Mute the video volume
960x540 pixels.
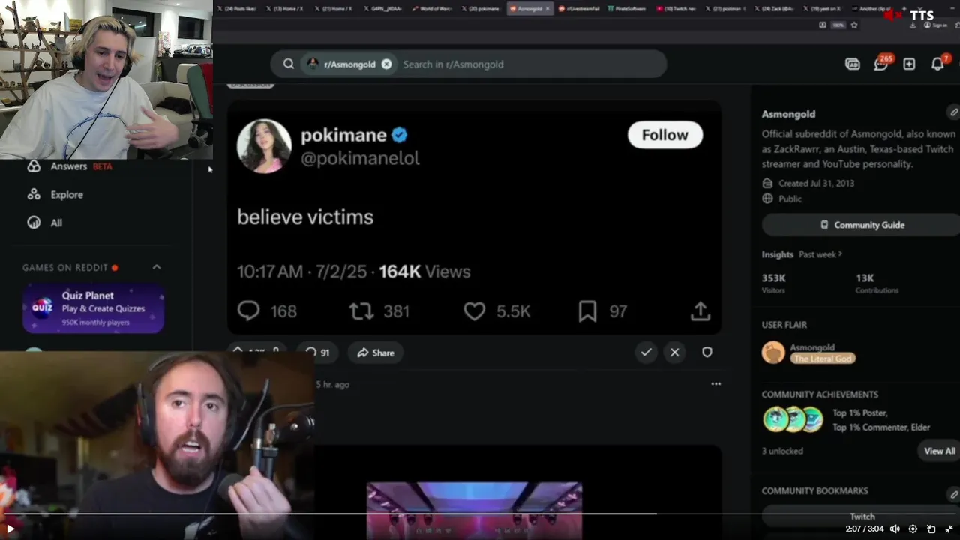pyautogui.click(x=894, y=529)
